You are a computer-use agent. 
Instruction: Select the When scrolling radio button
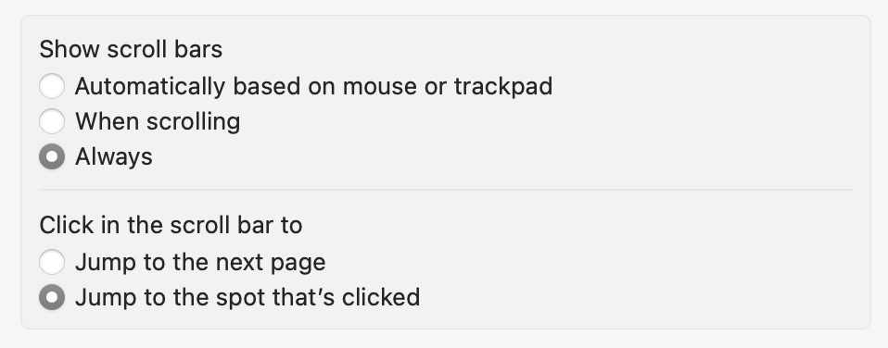point(52,121)
